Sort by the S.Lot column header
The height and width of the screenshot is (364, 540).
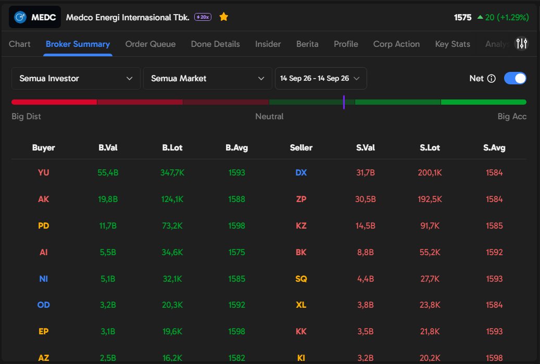[x=430, y=147]
